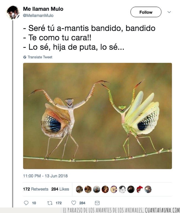180x213 pixels.
Task: Translate Tweet link below the text
Action: click(40, 57)
